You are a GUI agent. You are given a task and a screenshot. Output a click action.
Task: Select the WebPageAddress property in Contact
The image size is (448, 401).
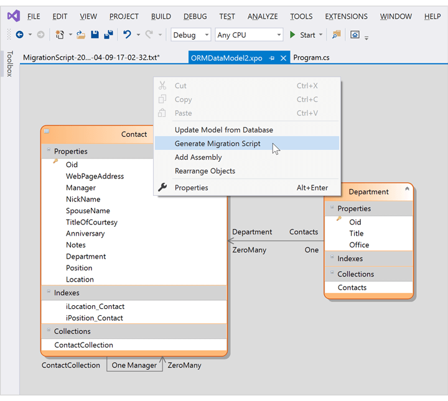[95, 176]
